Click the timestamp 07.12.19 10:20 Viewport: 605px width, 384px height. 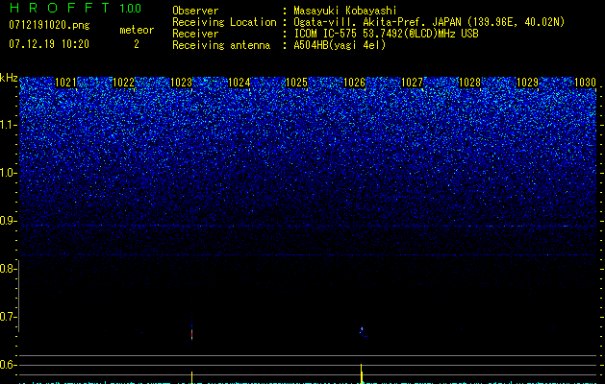point(49,44)
